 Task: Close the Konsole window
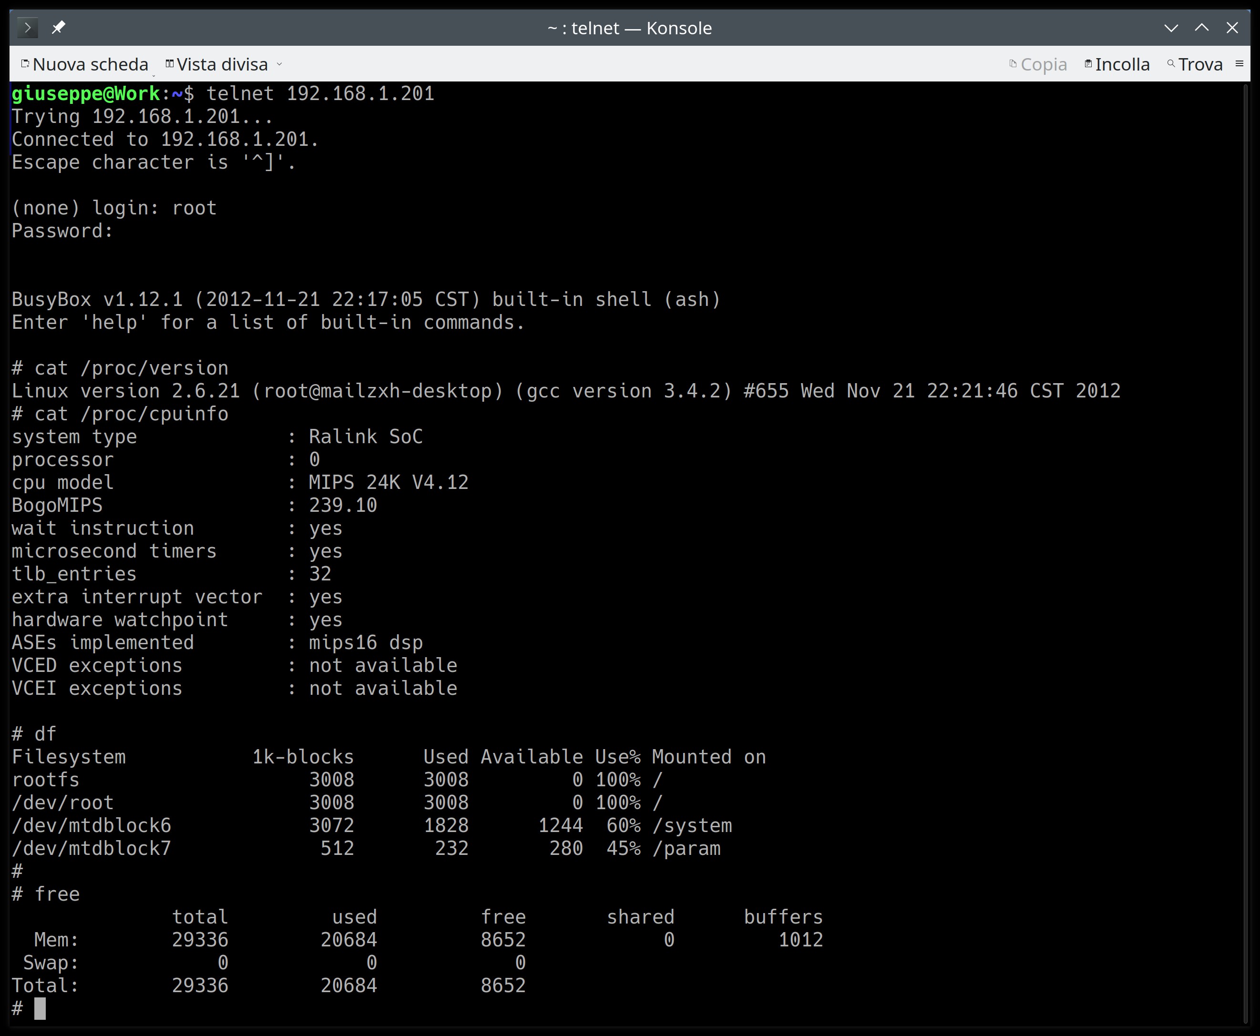pyautogui.click(x=1232, y=28)
